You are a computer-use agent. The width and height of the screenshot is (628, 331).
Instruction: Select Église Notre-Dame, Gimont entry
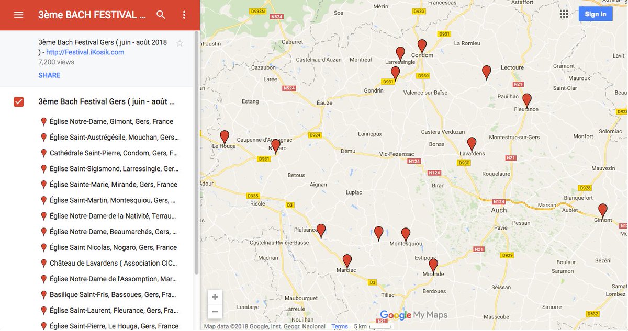click(x=111, y=122)
